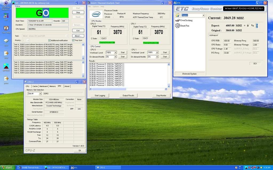The width and height of the screenshot is (273, 170).
Task: Open the CPU 0 Workload Level dropdown
Action: point(115,53)
